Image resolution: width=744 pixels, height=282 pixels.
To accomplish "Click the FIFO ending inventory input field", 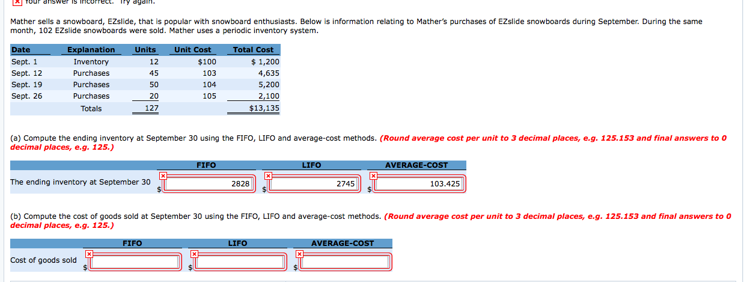I will [209, 184].
